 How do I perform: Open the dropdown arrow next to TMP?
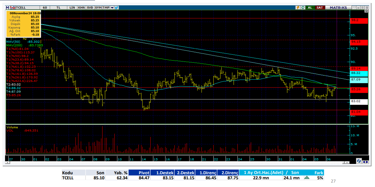coord(112,7)
